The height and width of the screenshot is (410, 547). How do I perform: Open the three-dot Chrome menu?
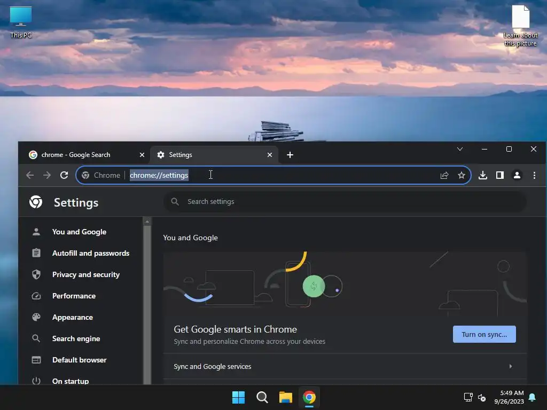534,175
